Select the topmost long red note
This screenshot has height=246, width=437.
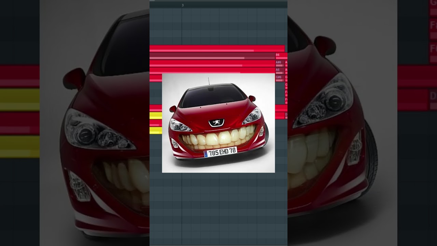(x=217, y=48)
